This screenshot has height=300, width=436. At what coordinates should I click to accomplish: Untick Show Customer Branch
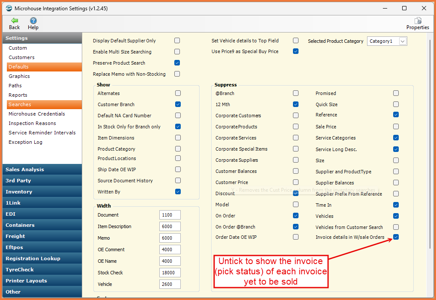click(x=178, y=104)
